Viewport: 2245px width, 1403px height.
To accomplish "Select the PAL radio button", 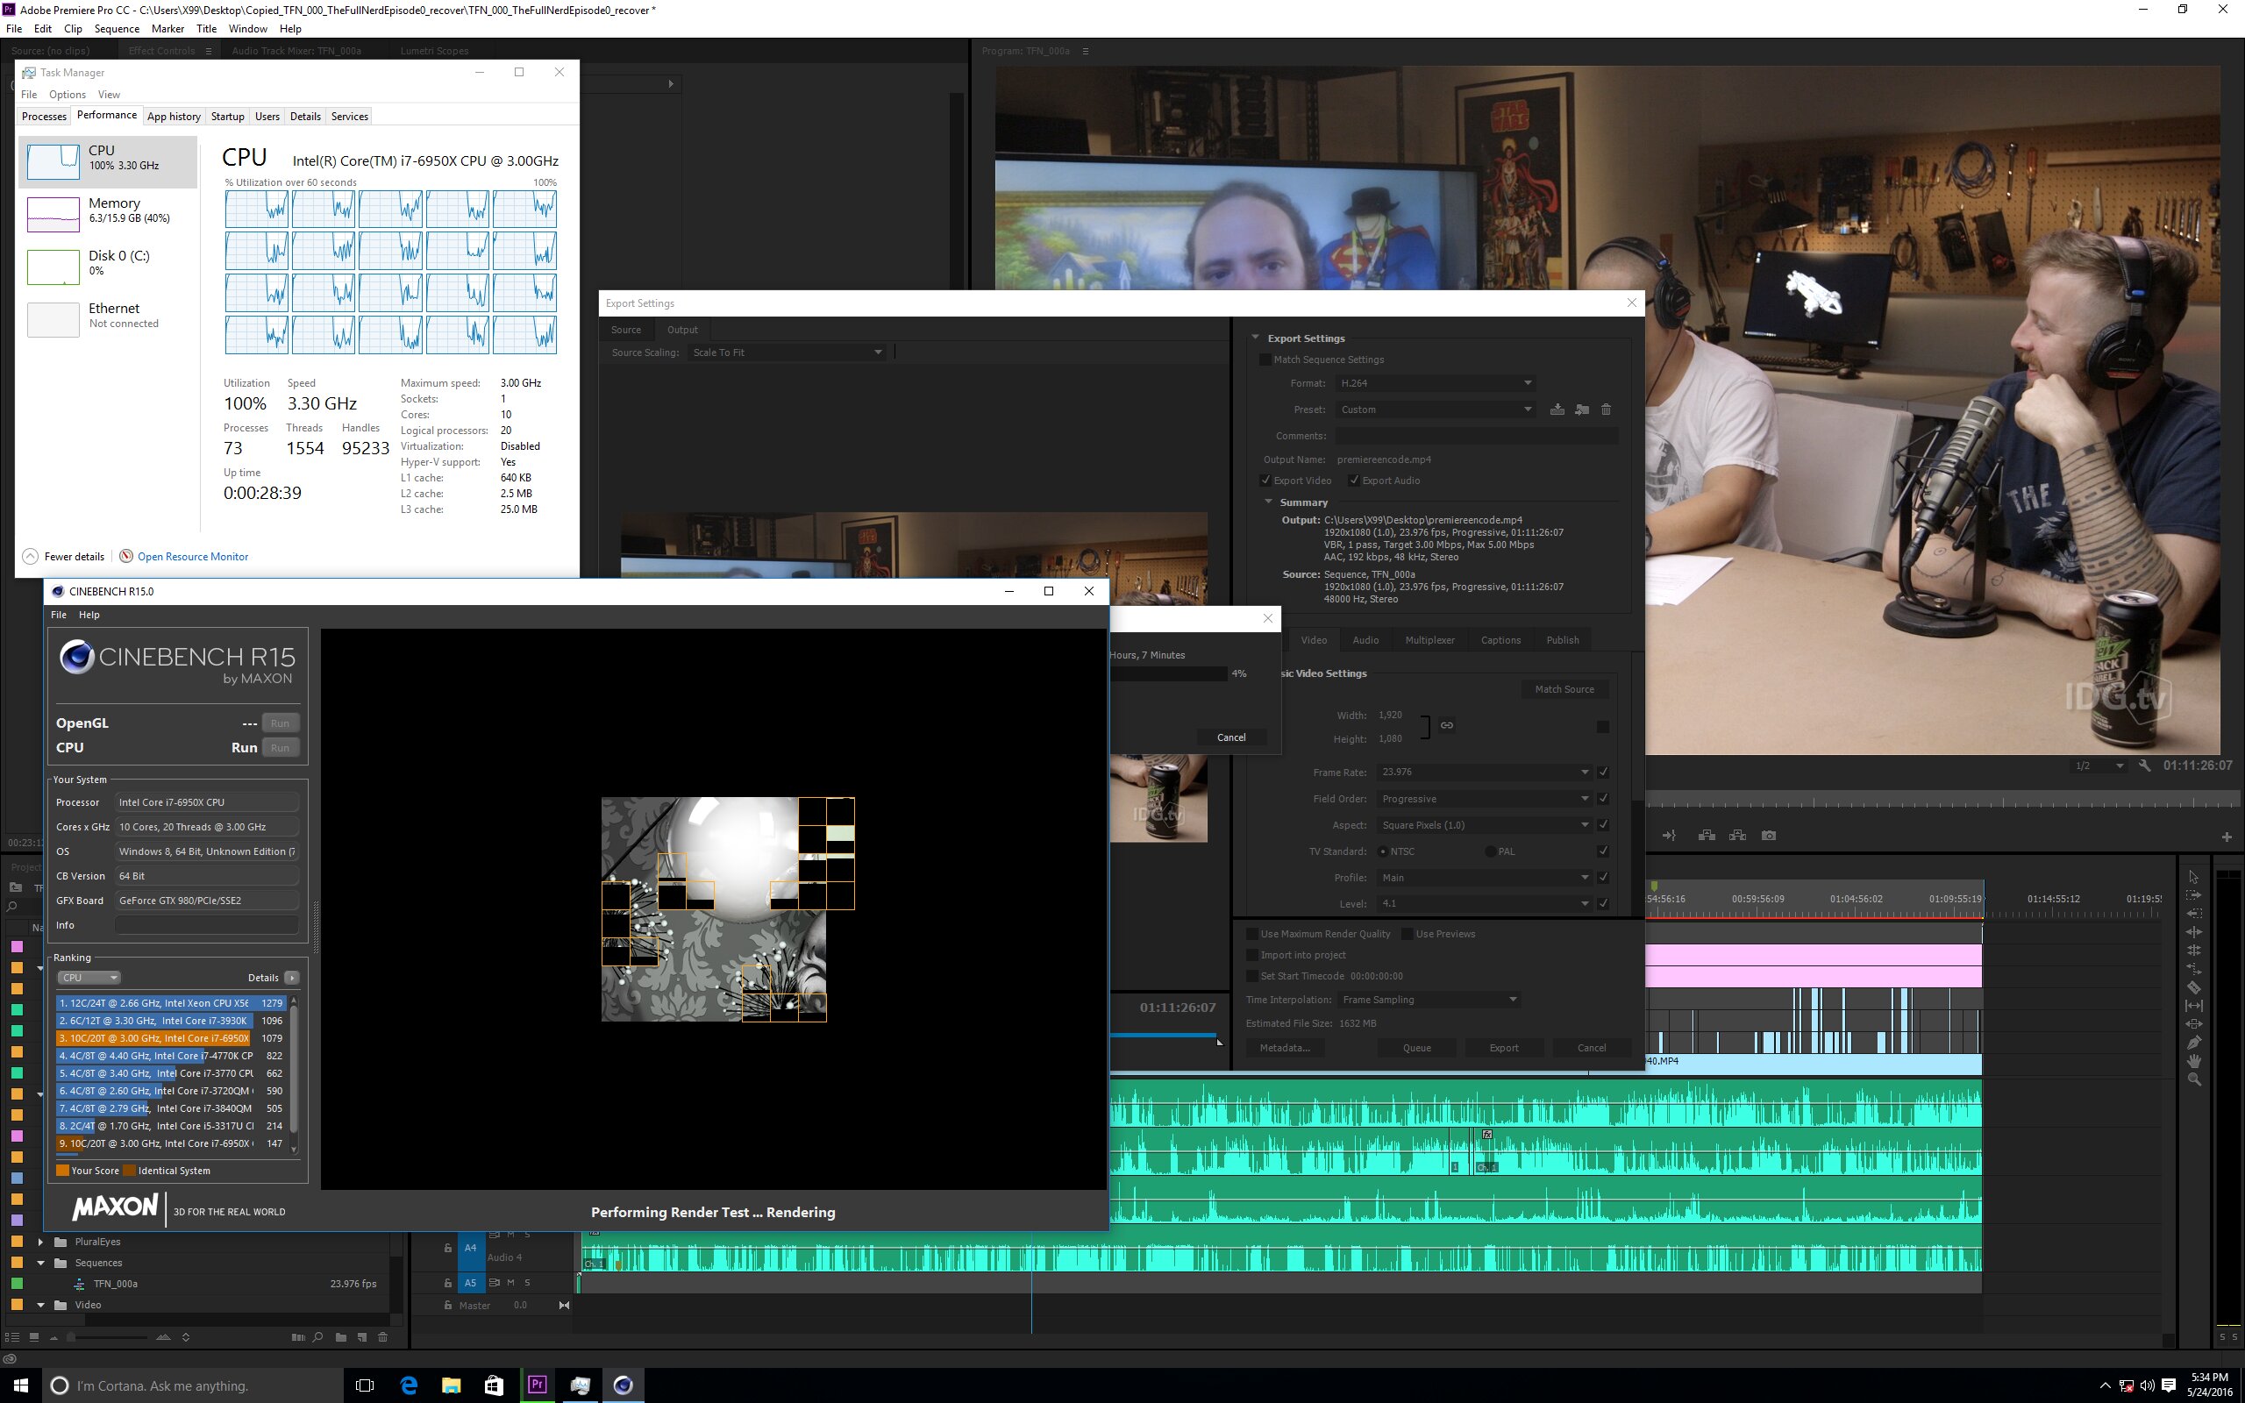I will click(1490, 851).
